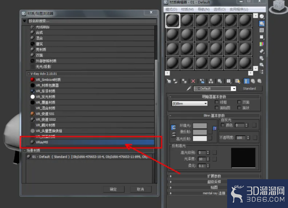Enable 面状 faceted checkbox

pyautogui.click(x=239, y=108)
